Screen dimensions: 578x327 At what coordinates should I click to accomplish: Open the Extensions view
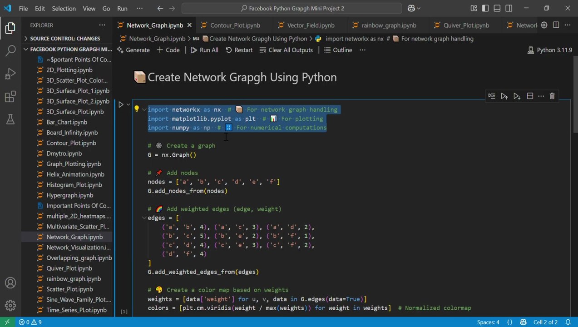coord(10,96)
